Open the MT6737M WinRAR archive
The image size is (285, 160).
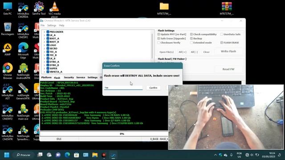(227, 8)
